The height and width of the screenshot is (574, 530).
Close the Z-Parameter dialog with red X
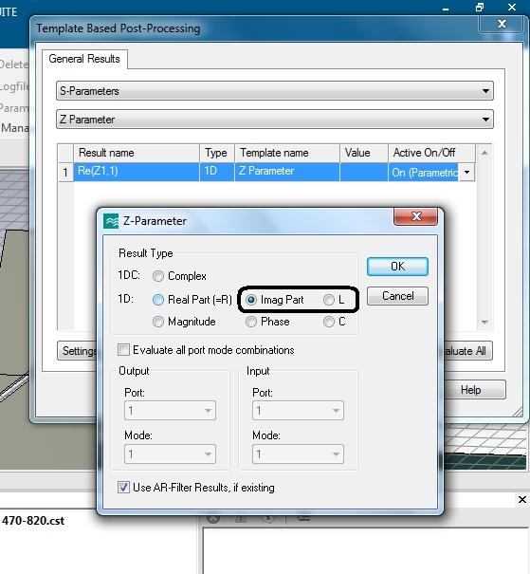(x=415, y=216)
